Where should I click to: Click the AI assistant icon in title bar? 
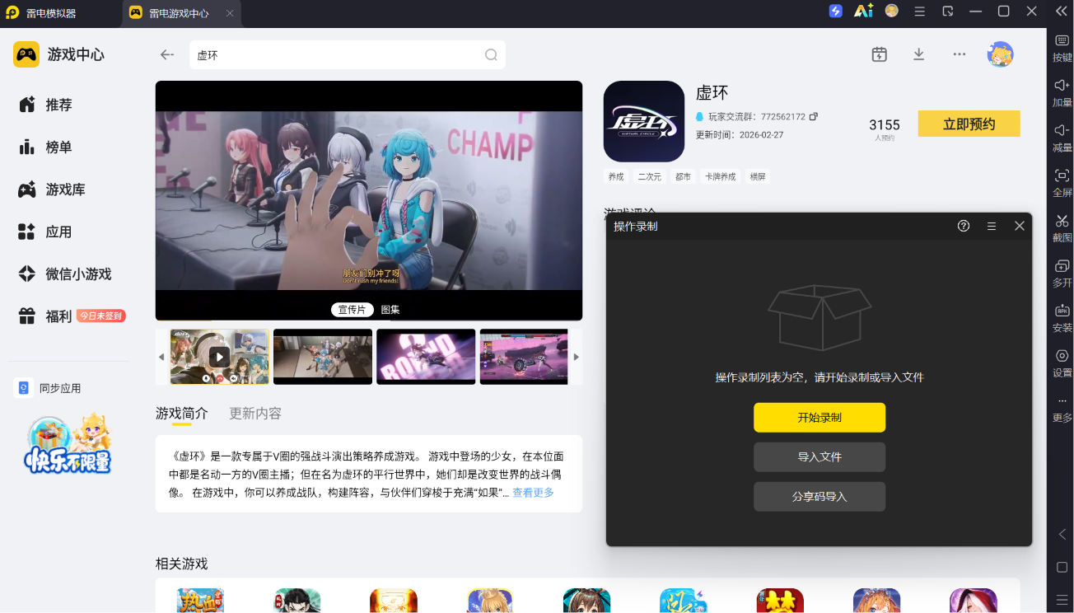pos(863,11)
